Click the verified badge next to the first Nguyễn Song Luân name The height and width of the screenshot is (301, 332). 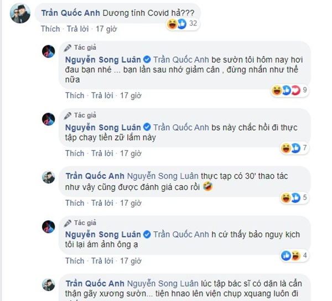point(147,59)
